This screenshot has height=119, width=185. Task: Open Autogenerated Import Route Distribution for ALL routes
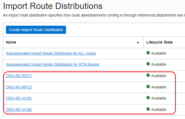tap(51, 53)
